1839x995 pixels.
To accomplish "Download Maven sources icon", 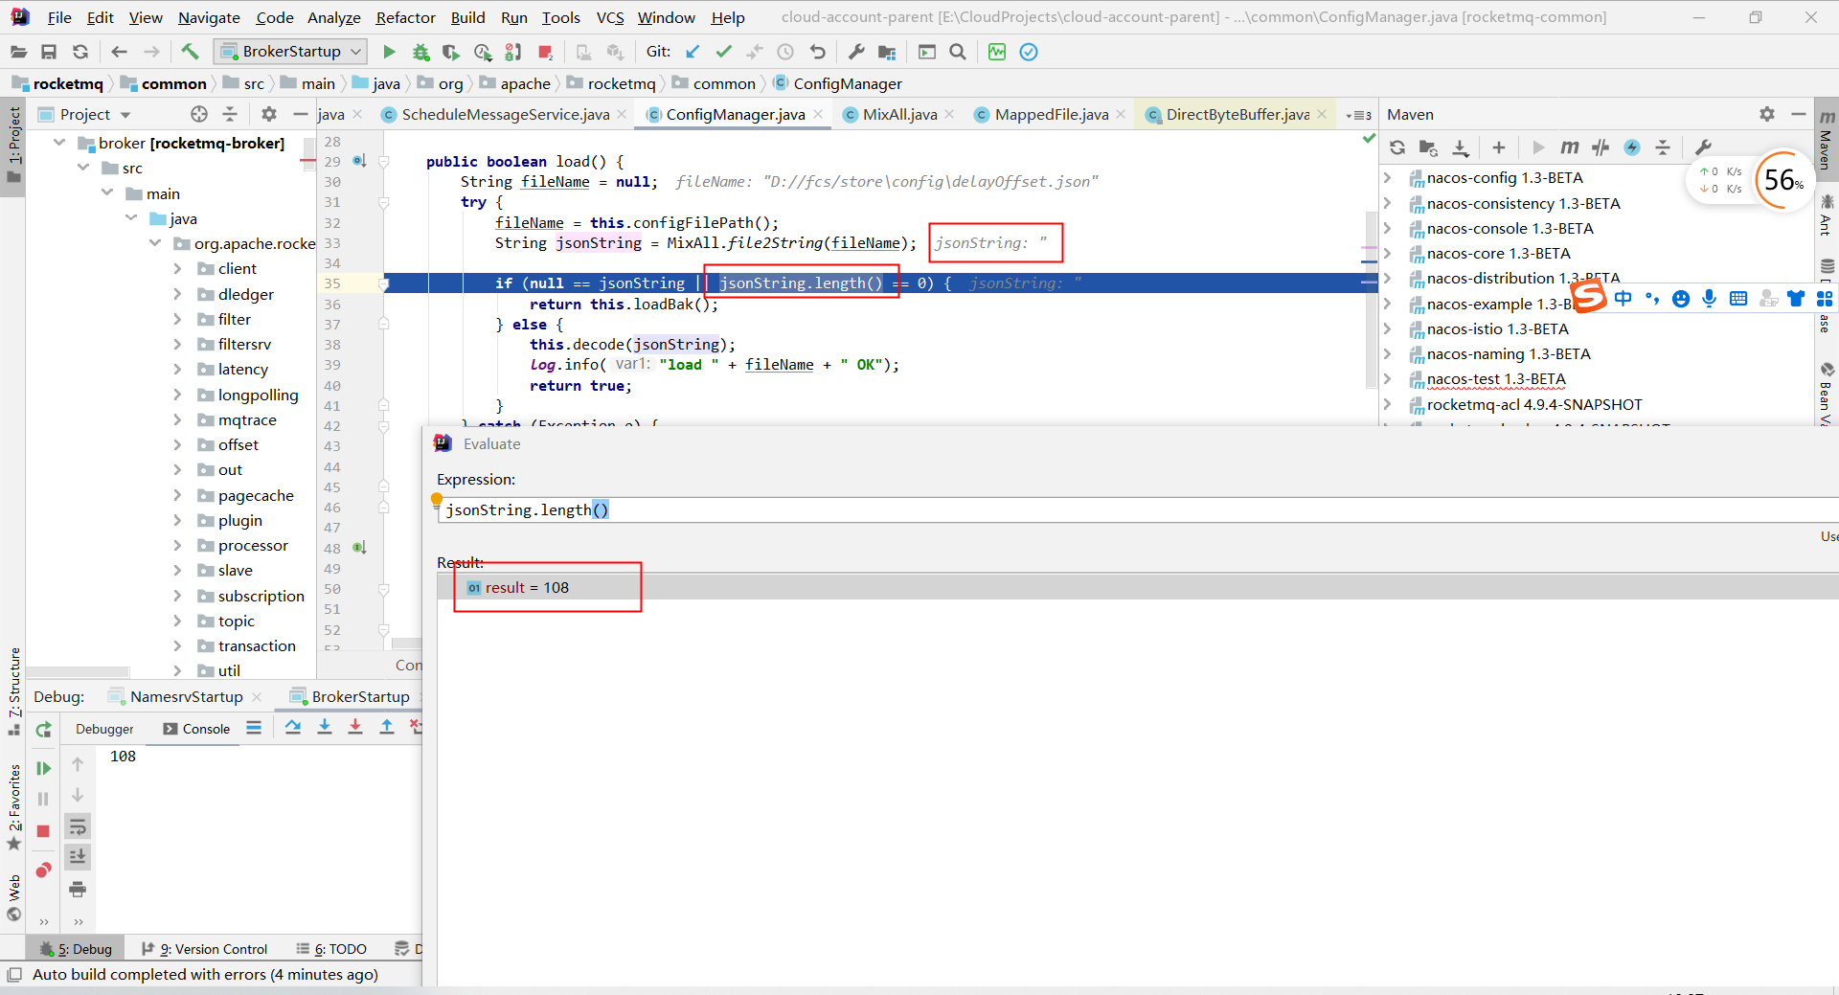I will pos(1461,147).
